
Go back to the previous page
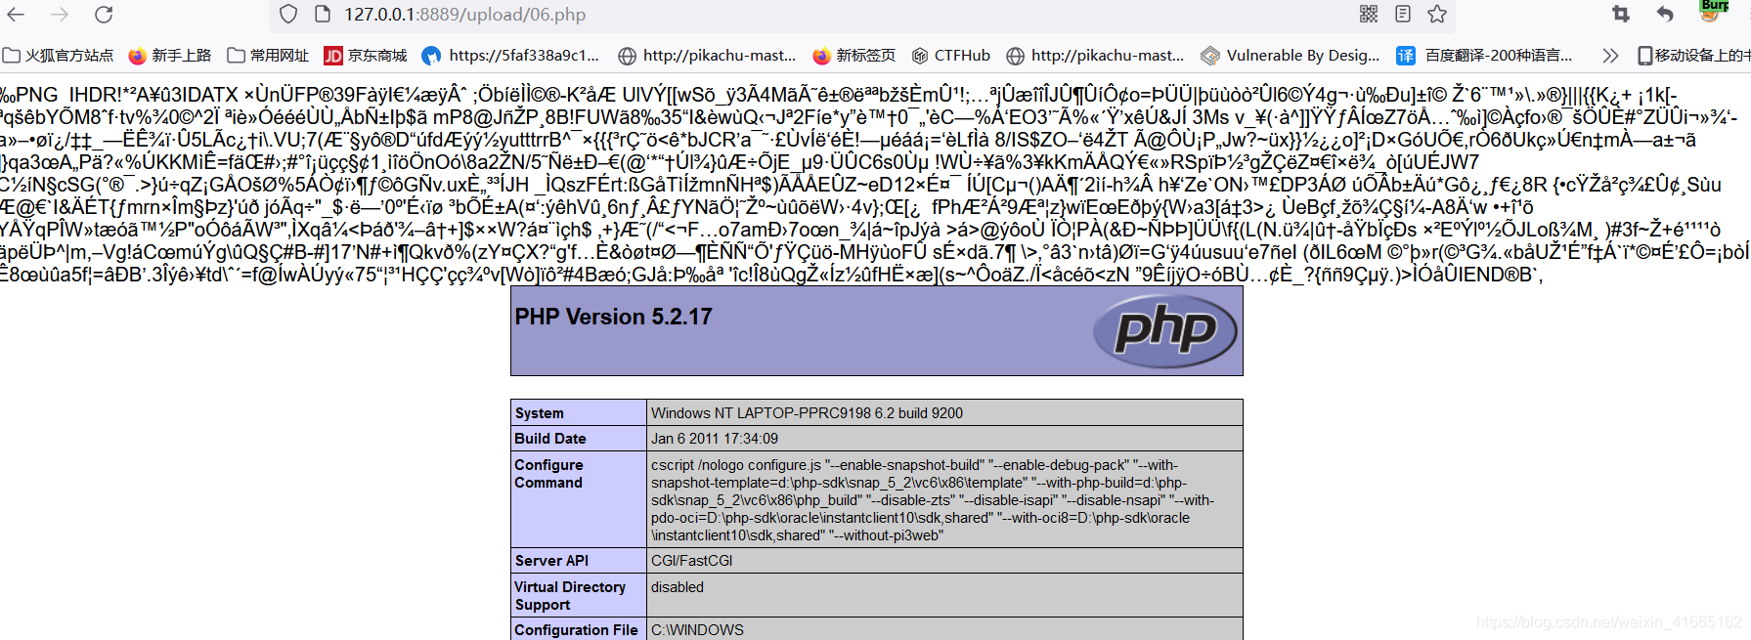tap(16, 15)
